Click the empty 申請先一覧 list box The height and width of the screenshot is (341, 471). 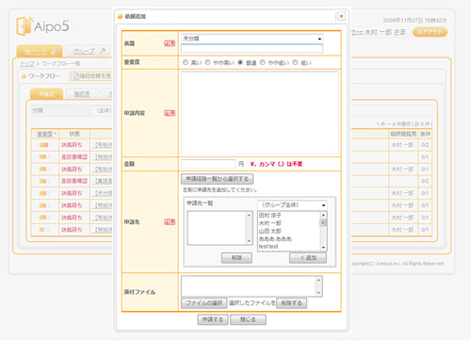coord(219,228)
